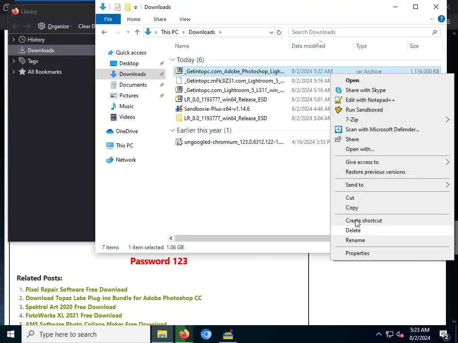
Task: Sort by the Date modified column header
Action: pyautogui.click(x=308, y=46)
